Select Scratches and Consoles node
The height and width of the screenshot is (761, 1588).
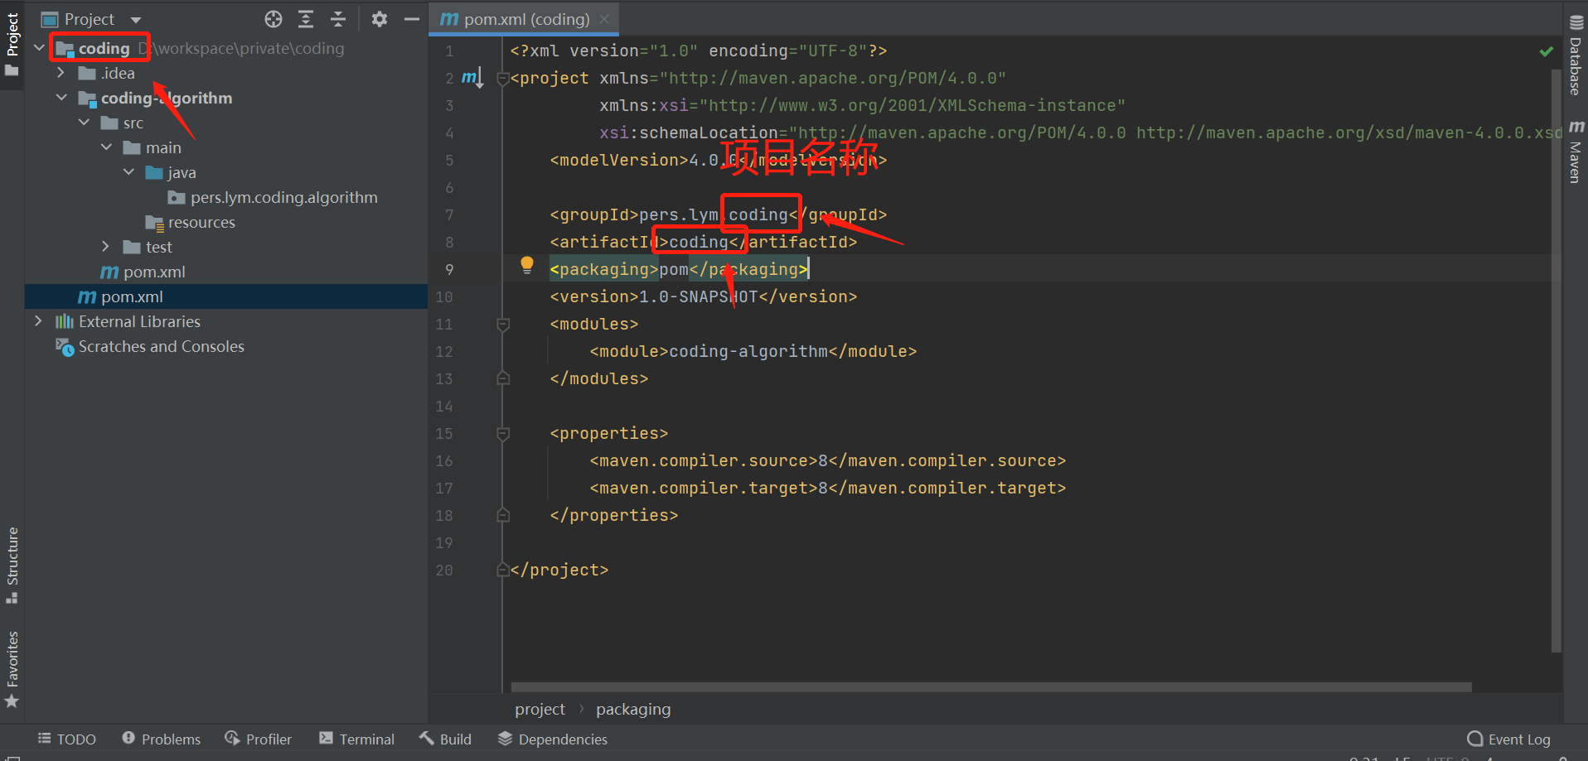point(150,346)
